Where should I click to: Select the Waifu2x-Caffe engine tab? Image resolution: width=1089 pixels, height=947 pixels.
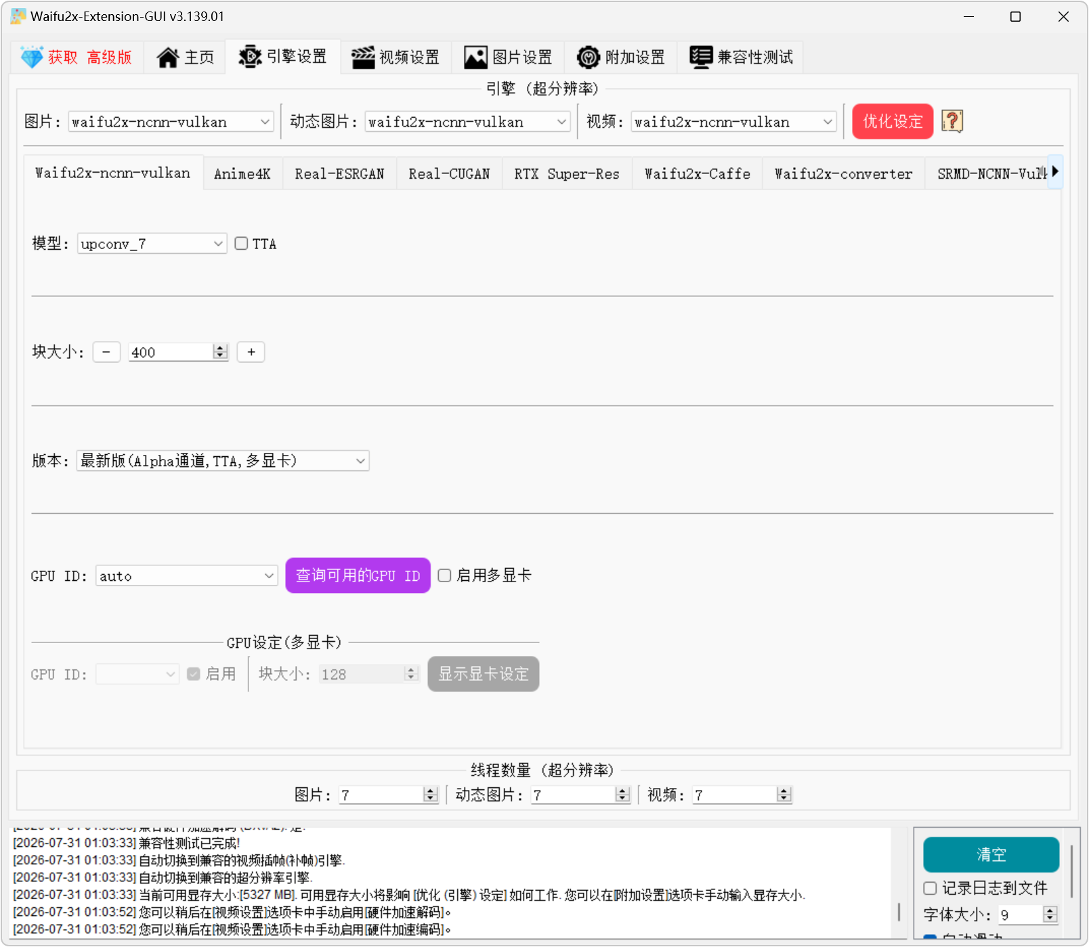pos(698,174)
